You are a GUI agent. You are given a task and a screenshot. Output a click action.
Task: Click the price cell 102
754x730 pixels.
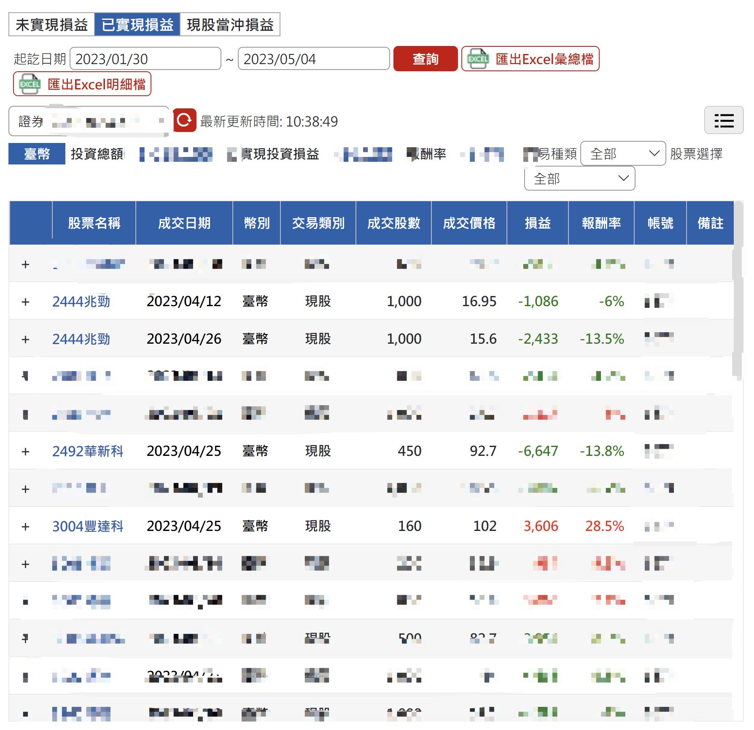485,526
